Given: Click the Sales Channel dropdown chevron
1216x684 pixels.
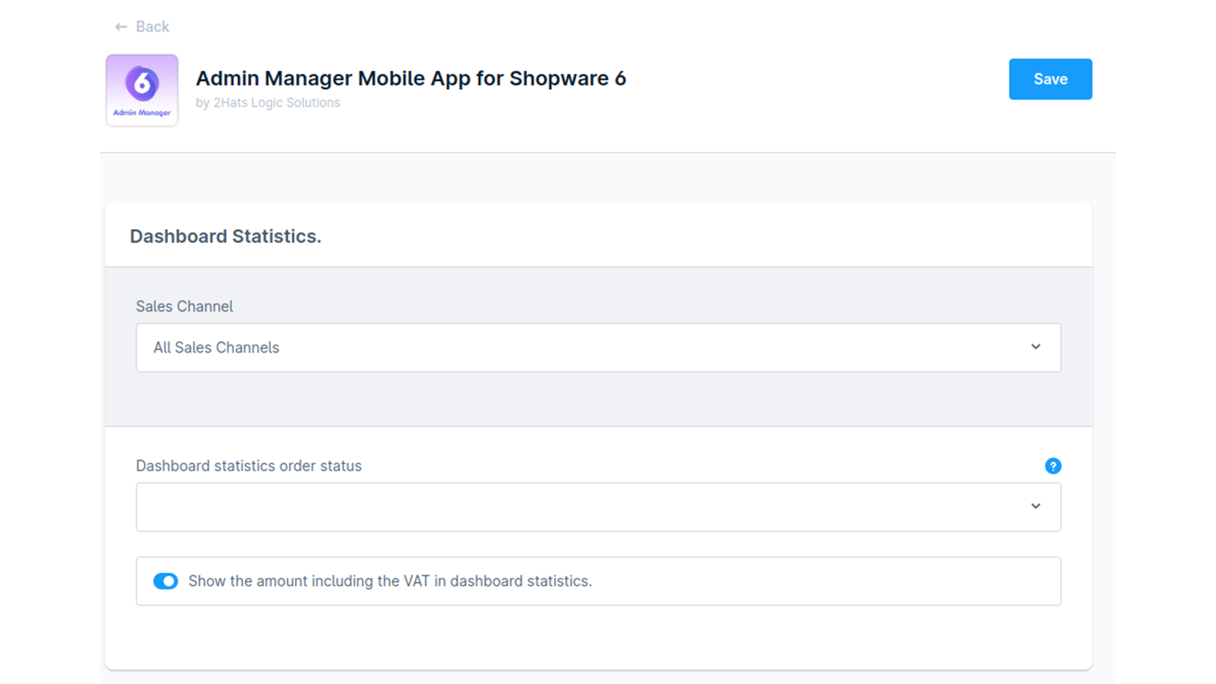Looking at the screenshot, I should (1035, 347).
